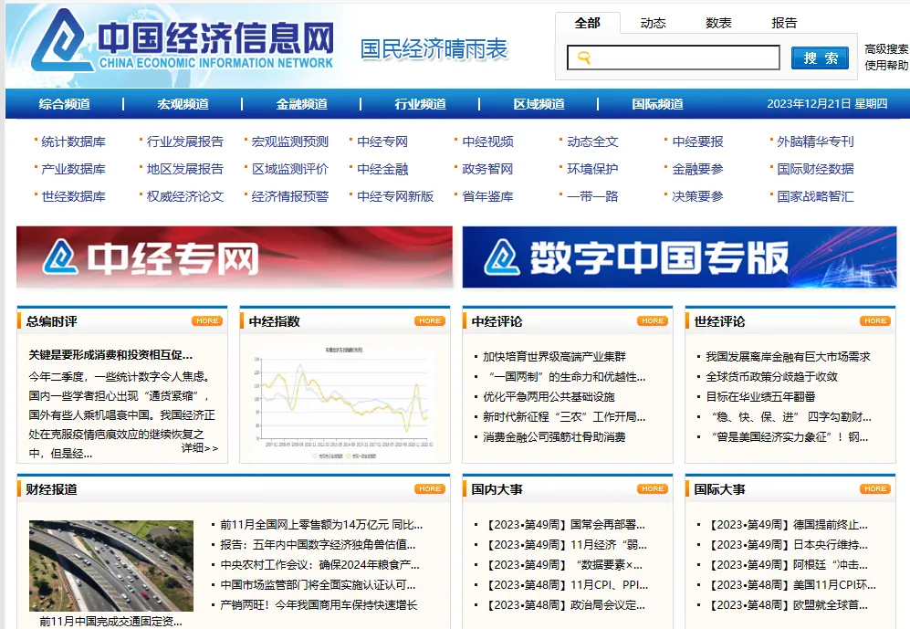
Task: Switch to the 动态 search tab
Action: pos(653,23)
